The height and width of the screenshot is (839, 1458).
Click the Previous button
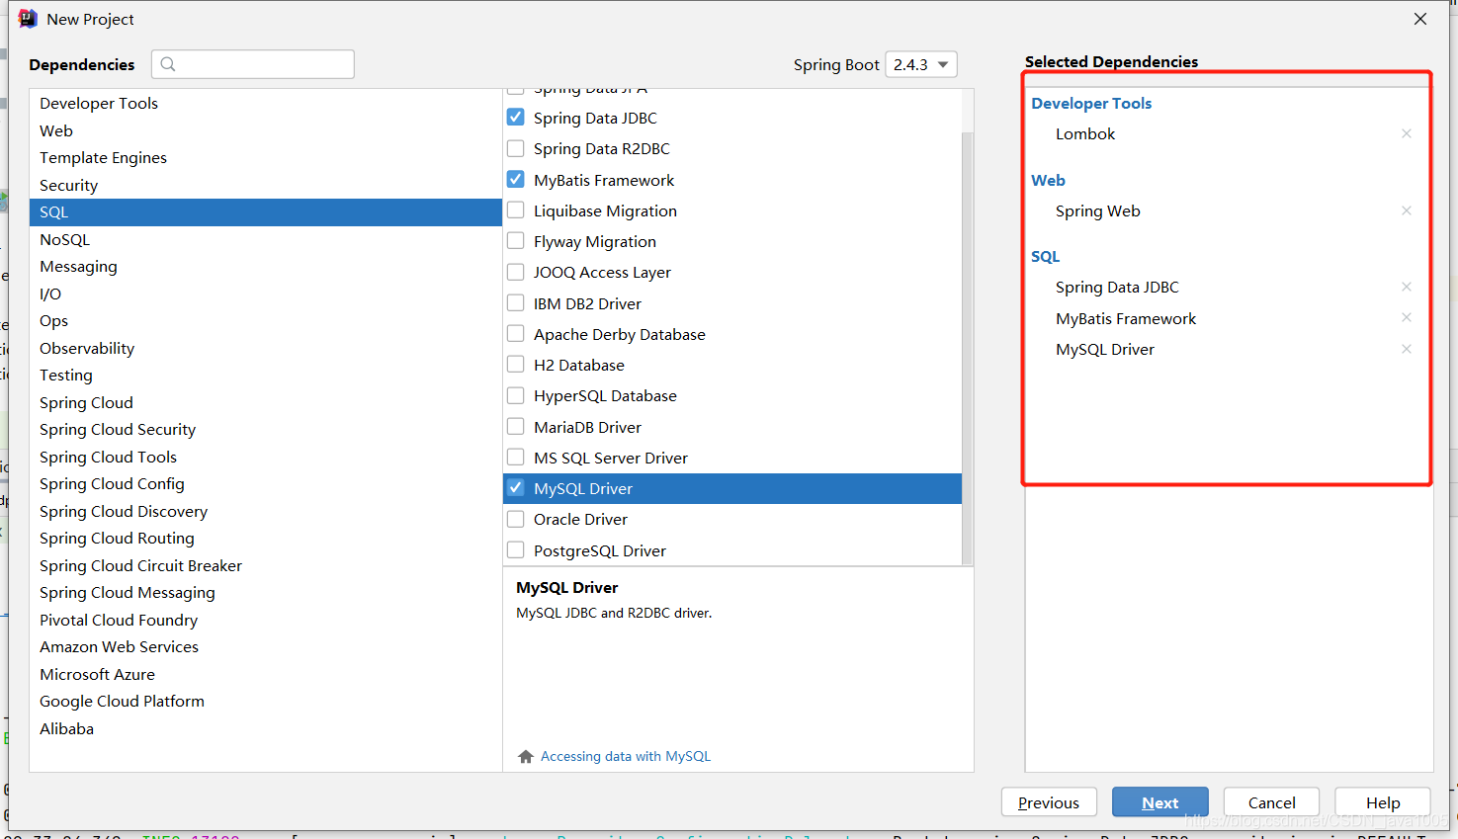coord(1049,802)
